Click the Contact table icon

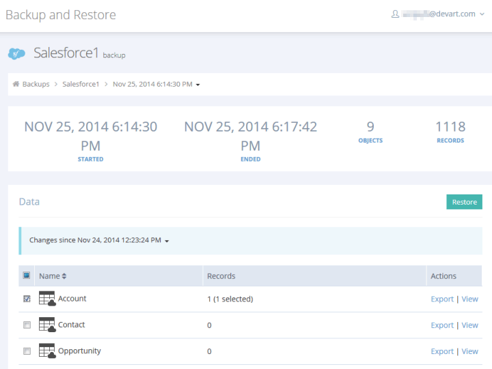coord(47,325)
